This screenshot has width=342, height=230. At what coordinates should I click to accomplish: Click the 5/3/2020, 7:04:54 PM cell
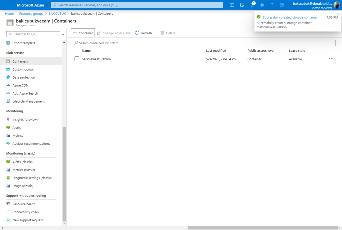(221, 59)
